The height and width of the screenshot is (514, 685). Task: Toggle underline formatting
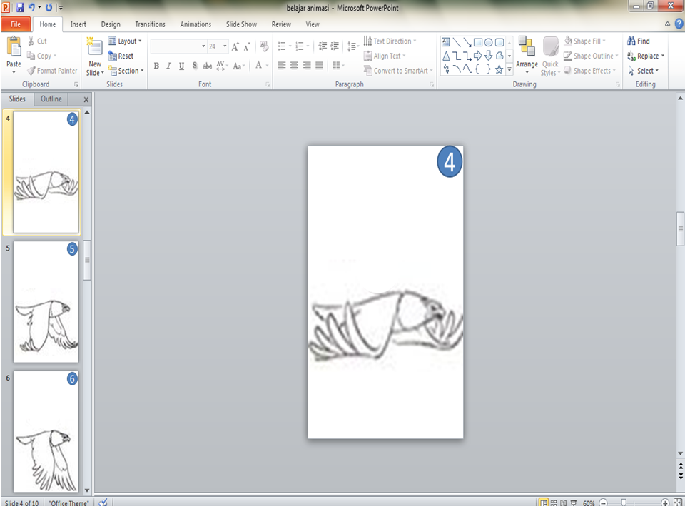point(181,66)
